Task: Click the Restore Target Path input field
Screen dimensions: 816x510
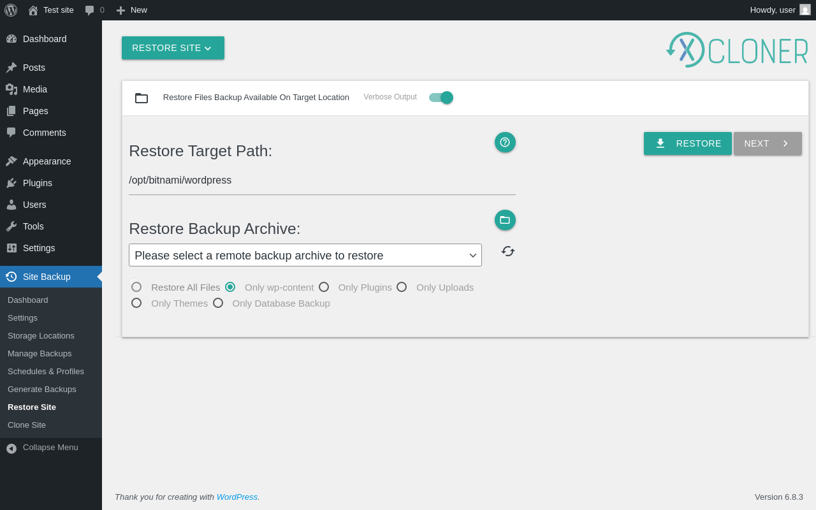Action: click(322, 180)
